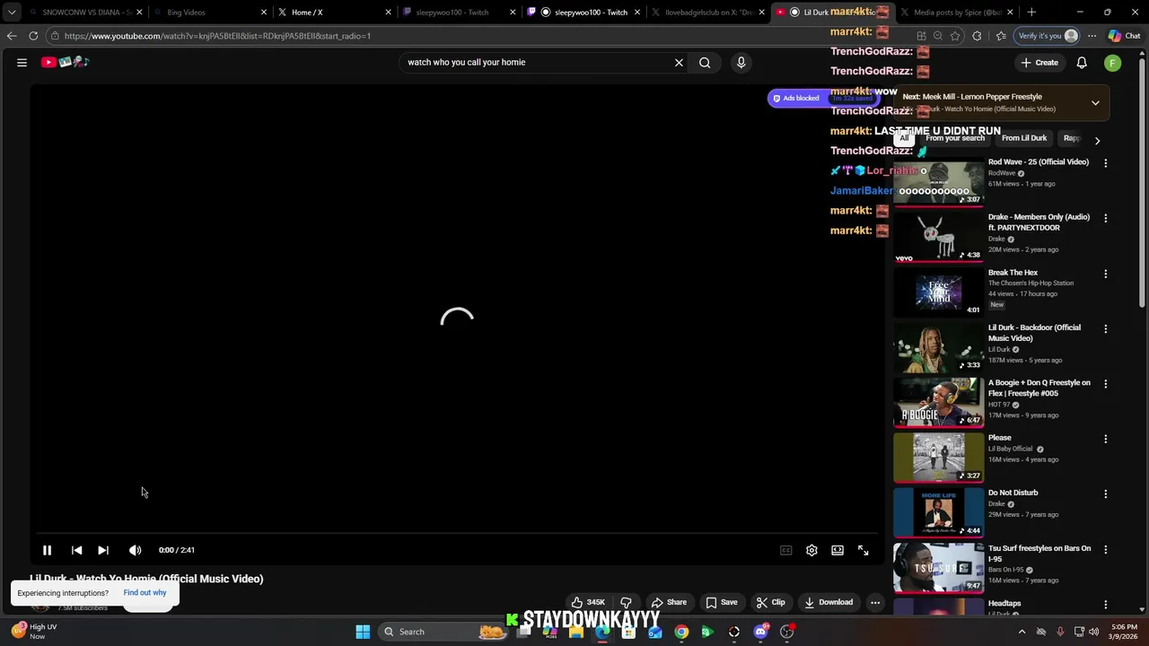Click the Create button
The height and width of the screenshot is (646, 1149).
[x=1039, y=62]
